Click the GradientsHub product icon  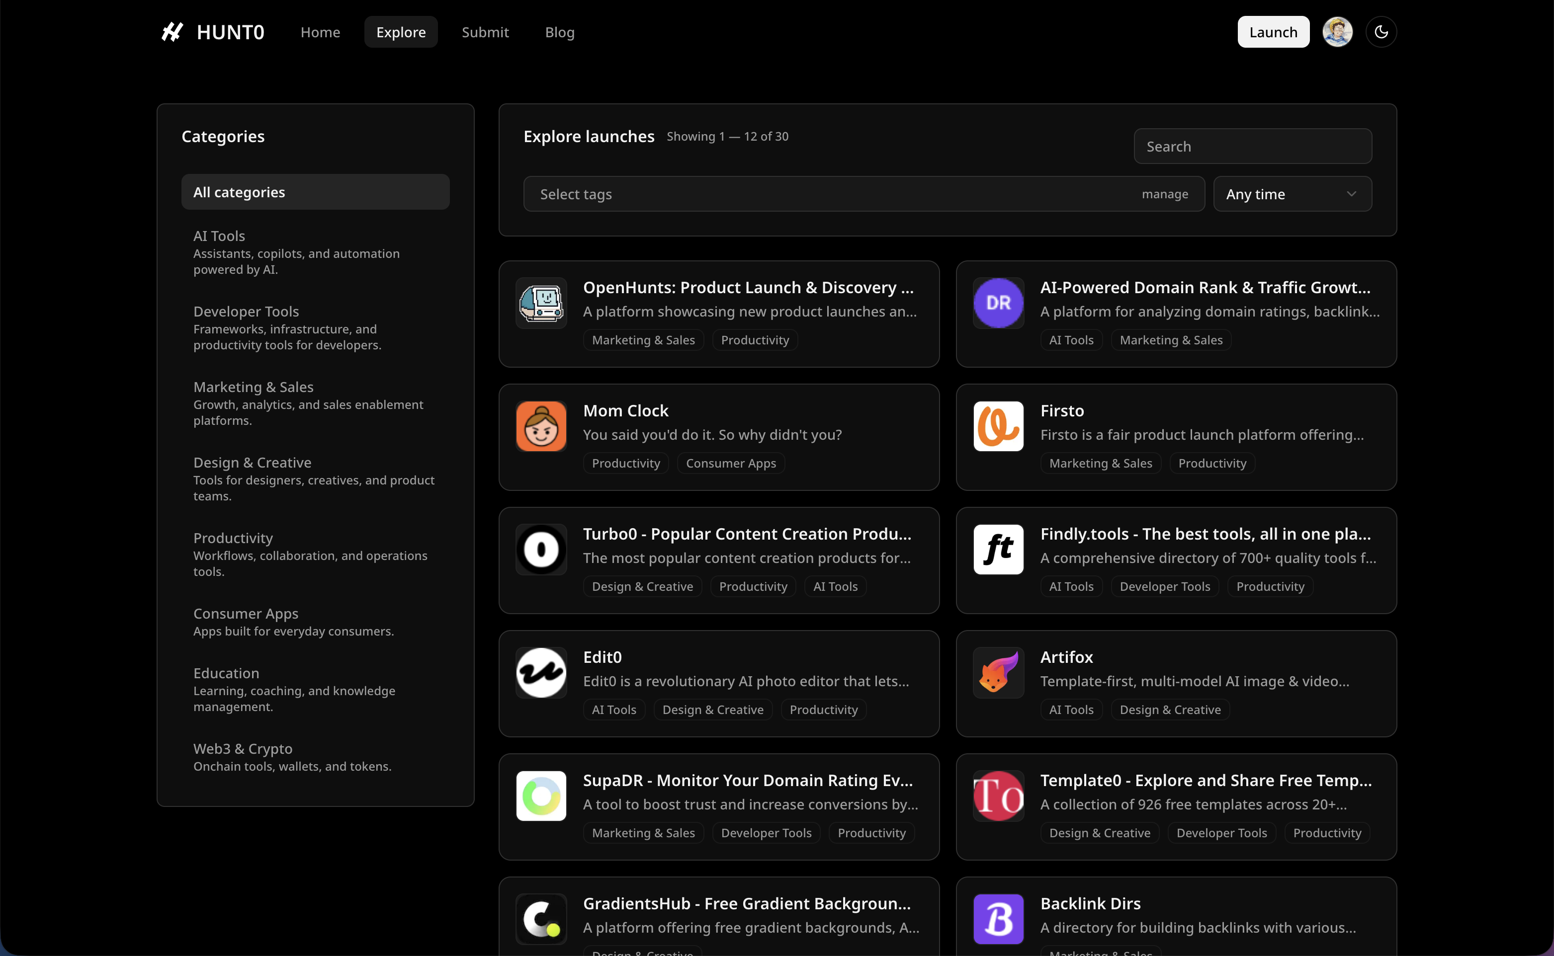coord(541,919)
